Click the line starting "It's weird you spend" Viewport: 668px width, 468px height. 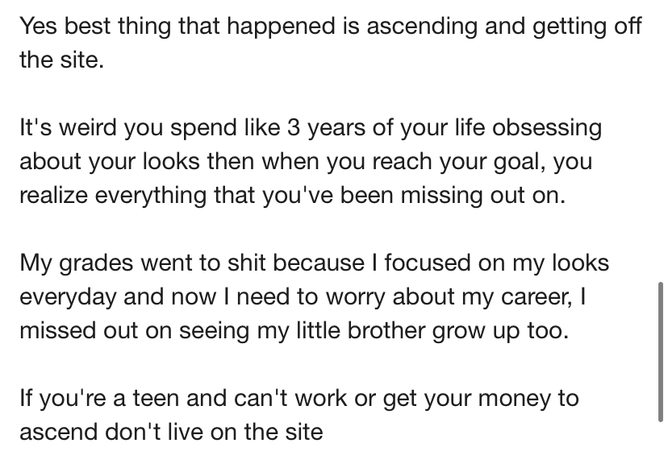click(310, 128)
